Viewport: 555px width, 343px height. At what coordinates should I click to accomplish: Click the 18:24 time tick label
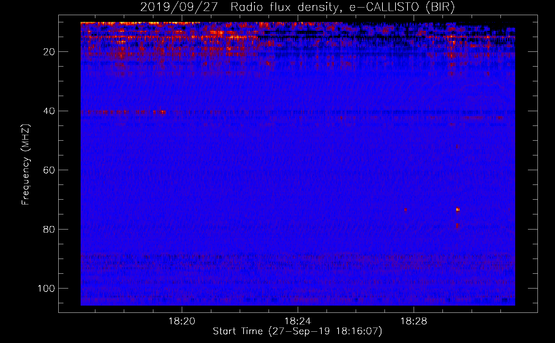click(x=298, y=321)
